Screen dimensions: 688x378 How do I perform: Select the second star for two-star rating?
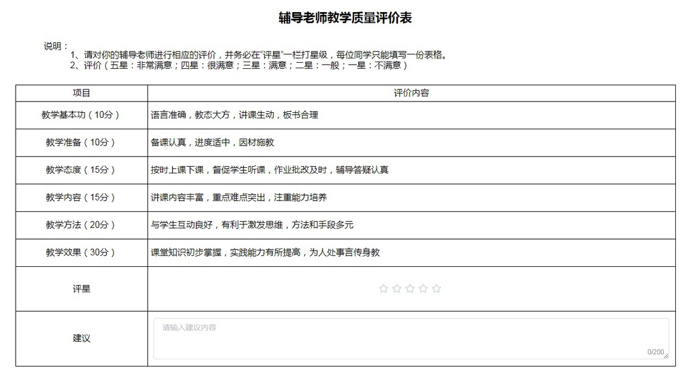(x=396, y=289)
